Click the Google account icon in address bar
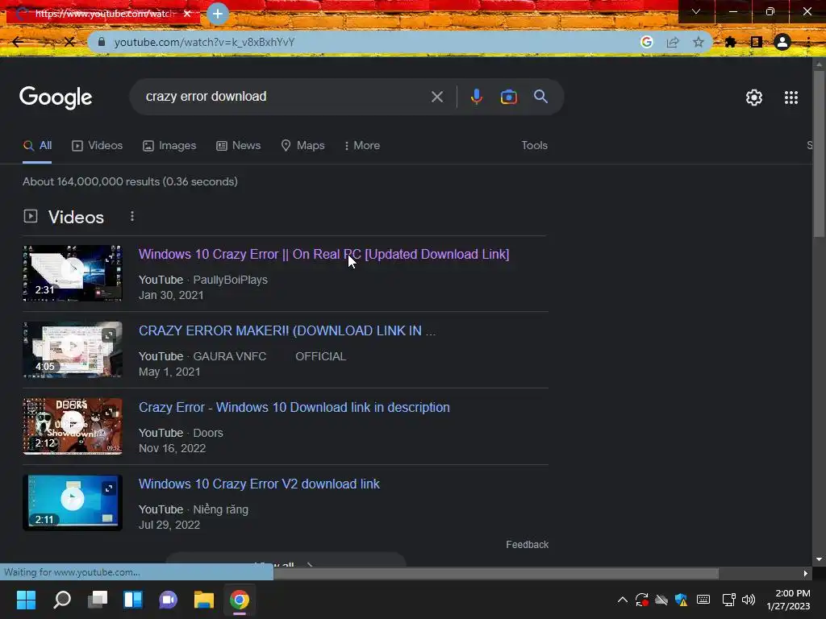 (647, 42)
